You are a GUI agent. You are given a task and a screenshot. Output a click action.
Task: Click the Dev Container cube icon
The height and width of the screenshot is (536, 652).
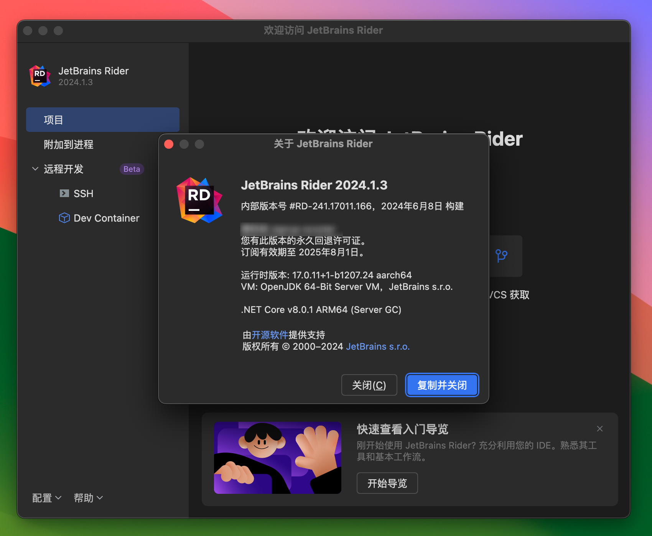coord(64,218)
